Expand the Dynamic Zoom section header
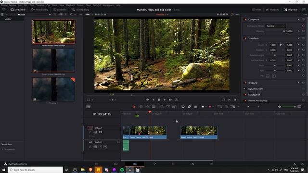Screen dimensions: 308x173 tap(256, 89)
